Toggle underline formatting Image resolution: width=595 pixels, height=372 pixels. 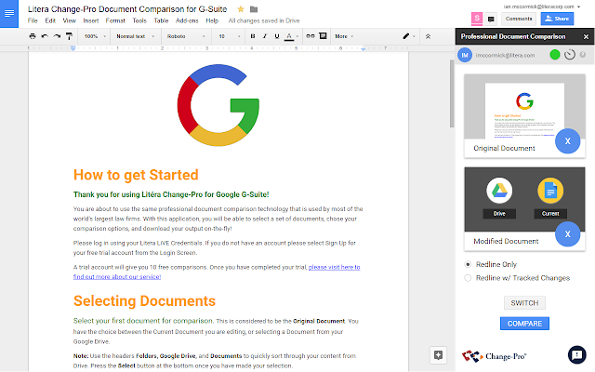coord(277,36)
